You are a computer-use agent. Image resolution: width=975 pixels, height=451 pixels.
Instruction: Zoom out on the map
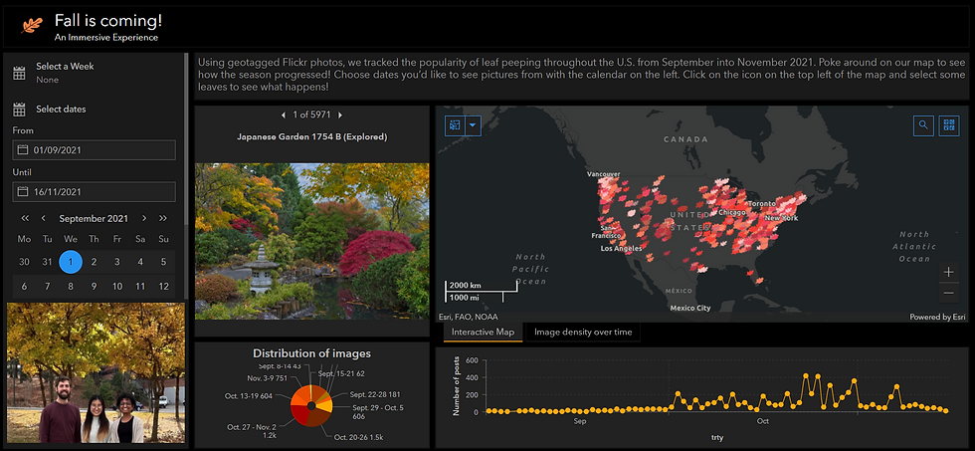click(x=948, y=293)
